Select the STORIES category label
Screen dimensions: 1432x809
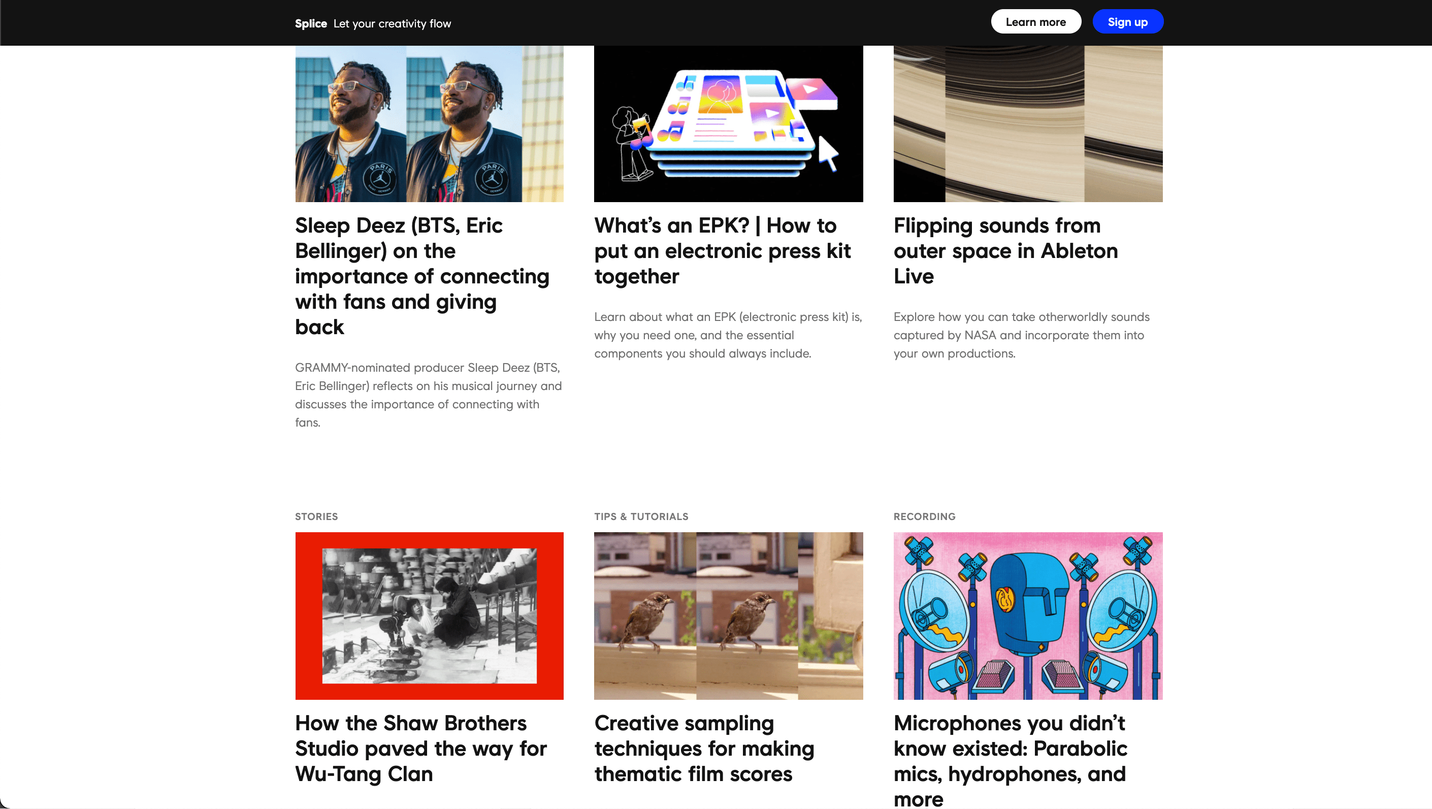(316, 516)
